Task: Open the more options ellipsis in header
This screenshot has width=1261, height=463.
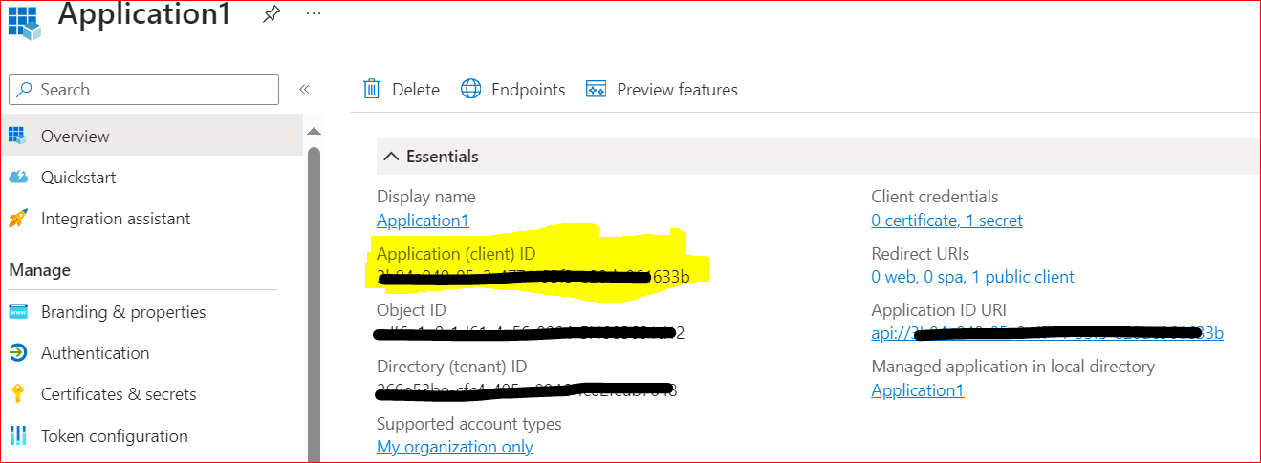Action: 314,14
